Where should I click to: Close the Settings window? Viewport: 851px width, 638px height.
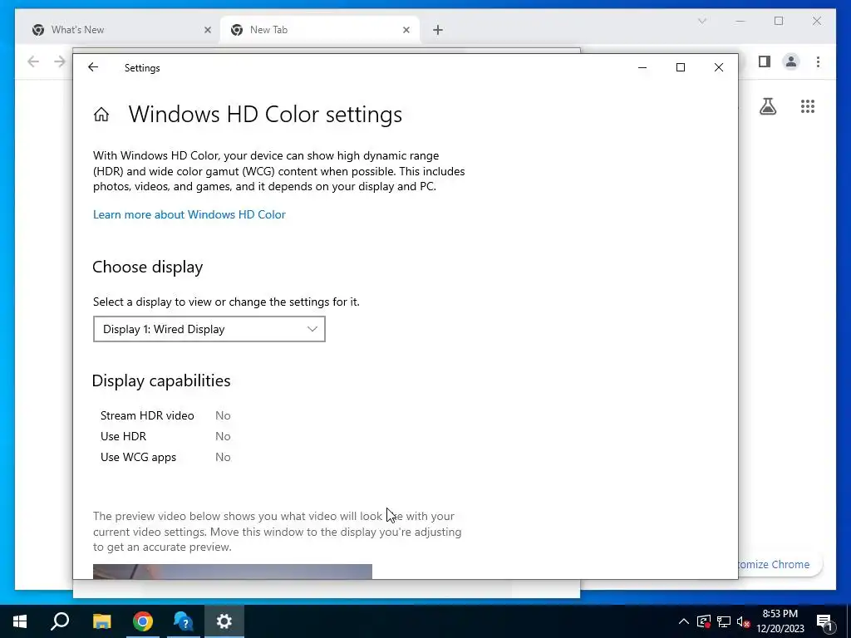[719, 67]
